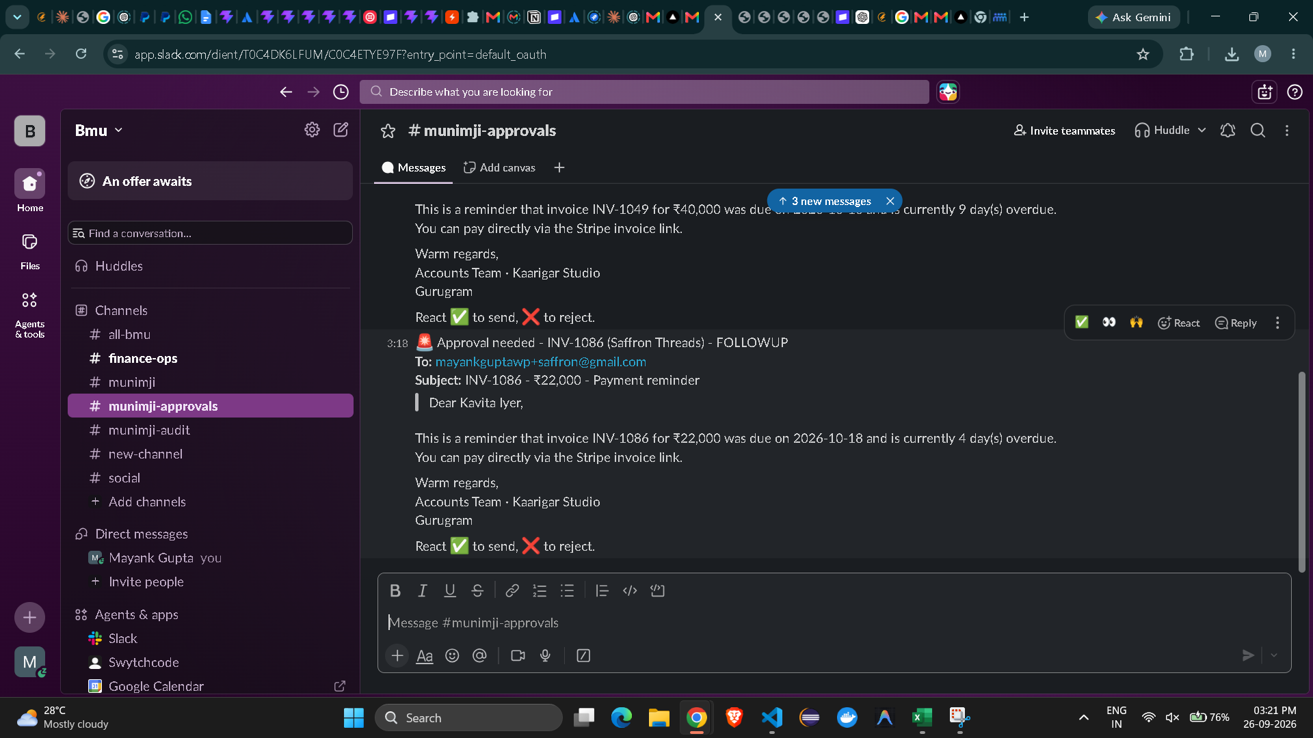
Task: Insert a code block in composer
Action: [657, 590]
